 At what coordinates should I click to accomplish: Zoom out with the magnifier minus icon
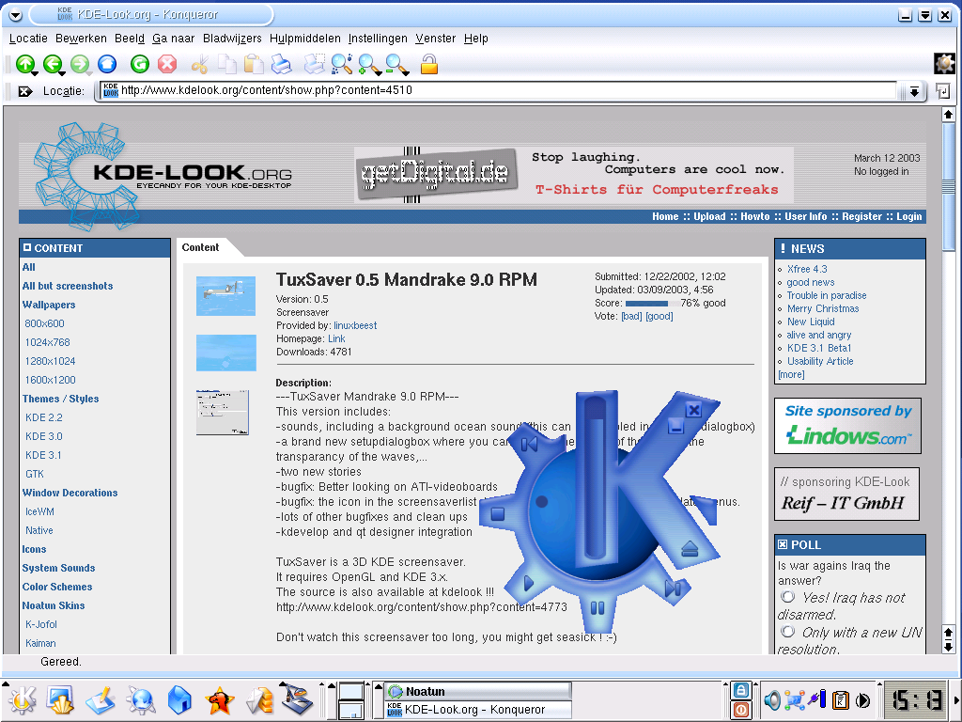395,63
